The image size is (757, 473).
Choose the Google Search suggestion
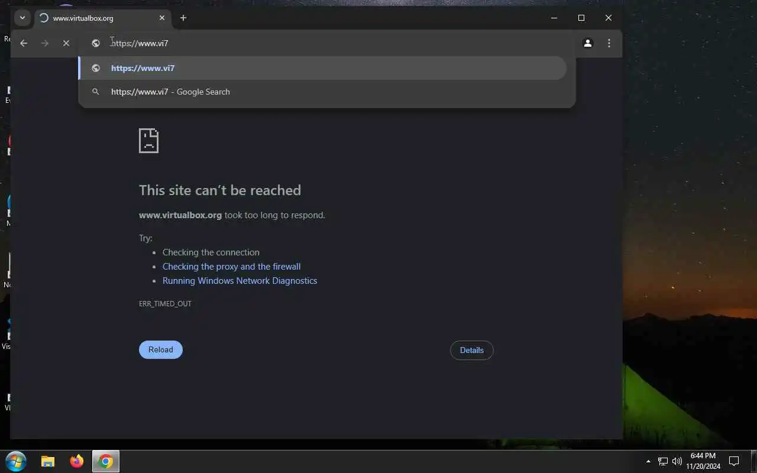pos(323,92)
